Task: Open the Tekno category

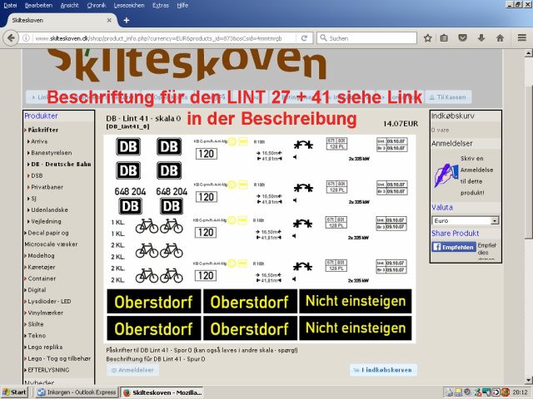Action: coord(37,336)
